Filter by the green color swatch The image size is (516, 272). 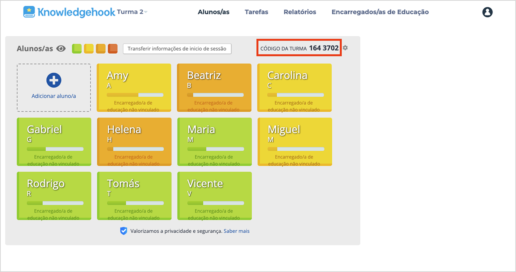pyautogui.click(x=77, y=48)
